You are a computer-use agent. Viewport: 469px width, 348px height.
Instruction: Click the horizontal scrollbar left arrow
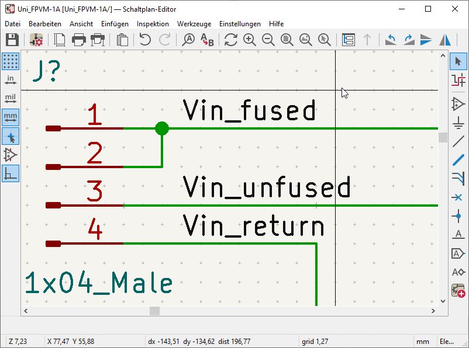point(26,311)
